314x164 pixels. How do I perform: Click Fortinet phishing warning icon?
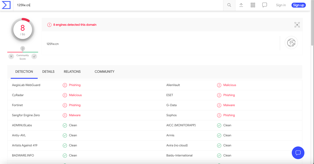pos(65,105)
